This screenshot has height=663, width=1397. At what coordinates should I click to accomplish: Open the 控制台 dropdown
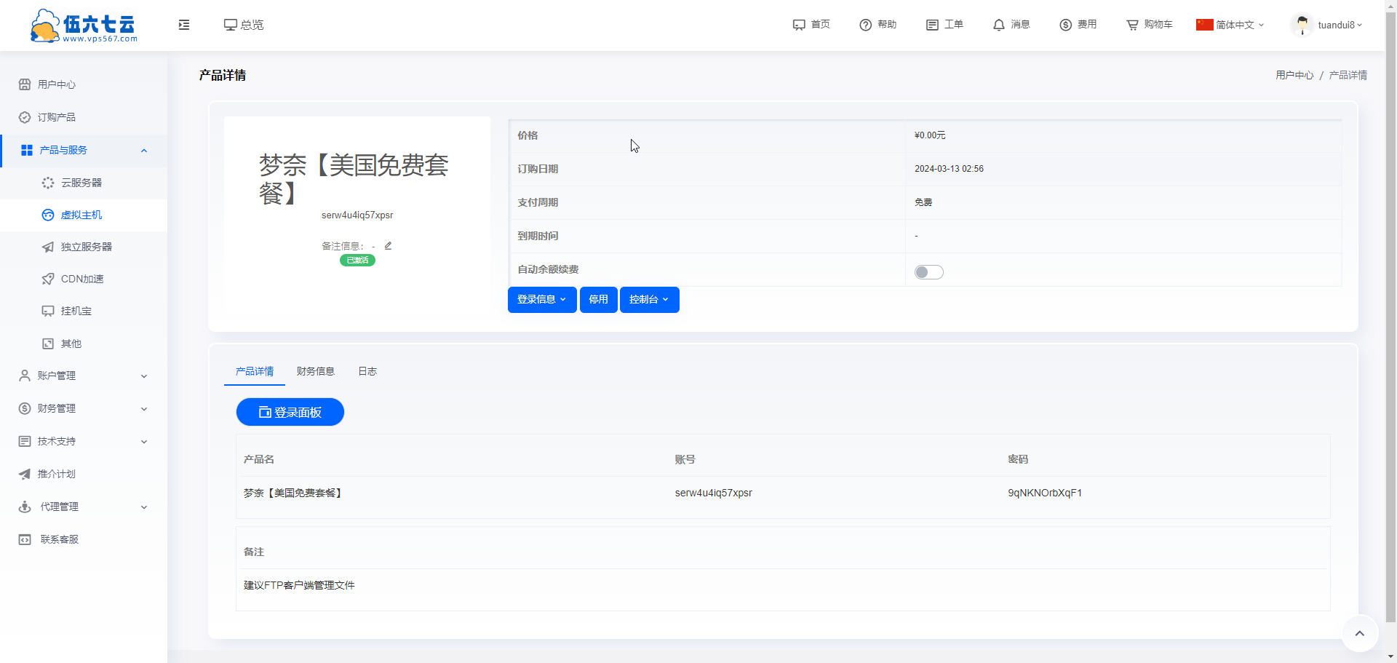(649, 299)
